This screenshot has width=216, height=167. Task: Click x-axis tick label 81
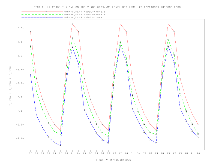[x=192, y=153]
